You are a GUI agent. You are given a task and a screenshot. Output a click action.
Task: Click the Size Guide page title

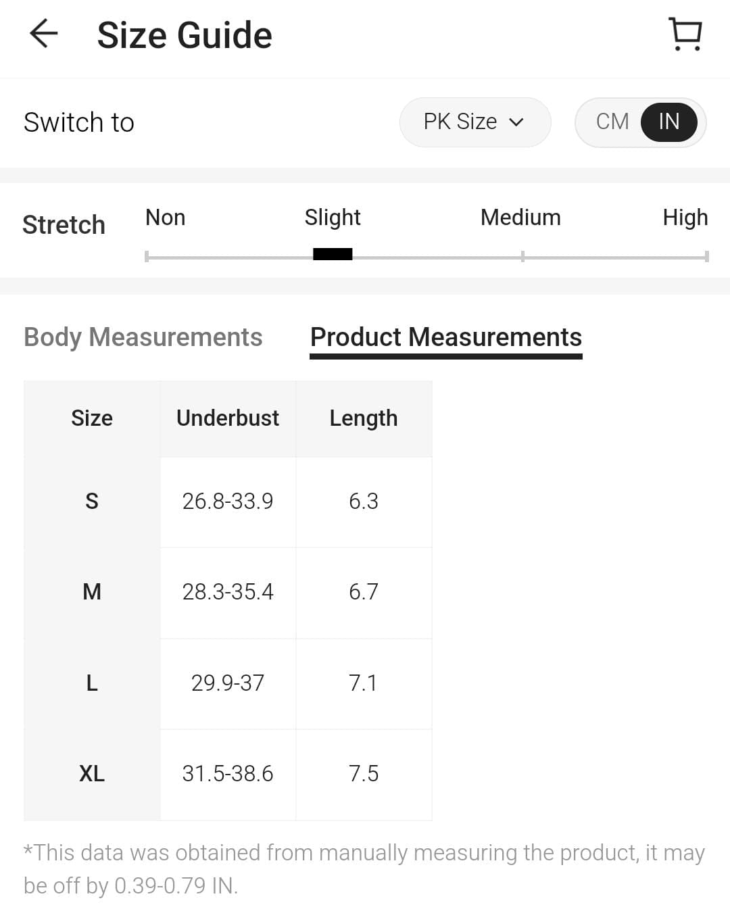pyautogui.click(x=185, y=35)
